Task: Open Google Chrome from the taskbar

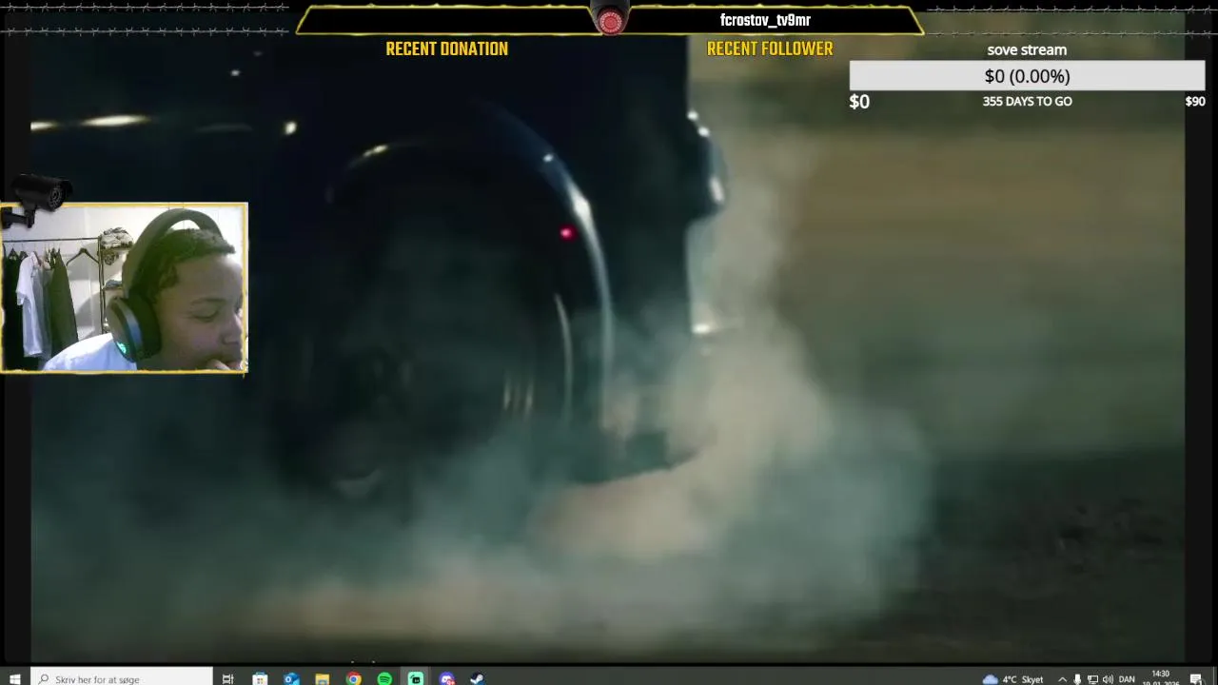Action: [x=354, y=678]
